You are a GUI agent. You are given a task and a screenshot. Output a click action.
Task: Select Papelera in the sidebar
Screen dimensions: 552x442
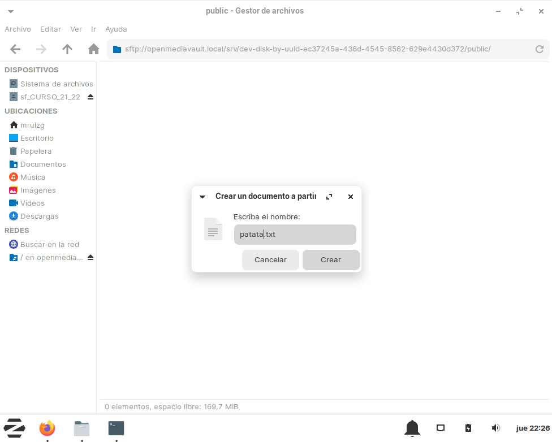(x=36, y=151)
